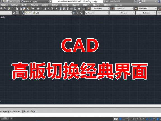Open the Insert (I) menu
Screen dimensions: 161x121
tap(24, 5)
